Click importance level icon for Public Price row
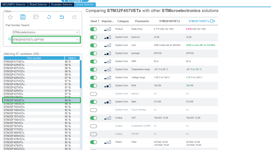Screen dimensions: 271x150 pos(108,29)
